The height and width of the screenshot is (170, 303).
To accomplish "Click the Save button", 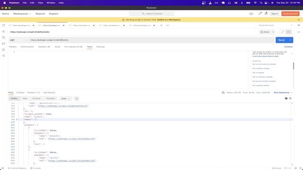I will pos(265,32).
